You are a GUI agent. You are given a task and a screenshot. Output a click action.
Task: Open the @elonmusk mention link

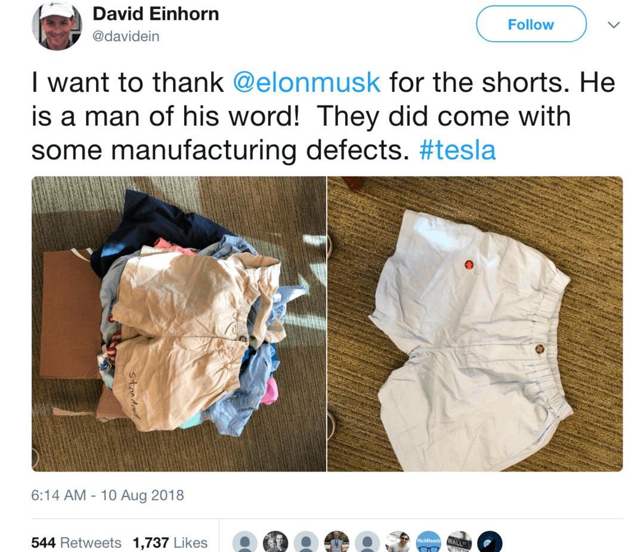[306, 82]
